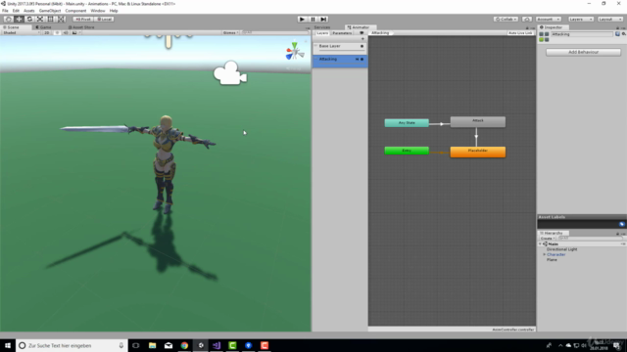Viewport: 627px width, 352px height.
Task: Open the GameObject menu
Action: point(50,11)
